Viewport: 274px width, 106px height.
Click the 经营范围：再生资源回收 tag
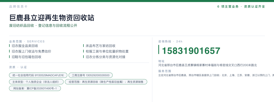[x=106, y=82]
